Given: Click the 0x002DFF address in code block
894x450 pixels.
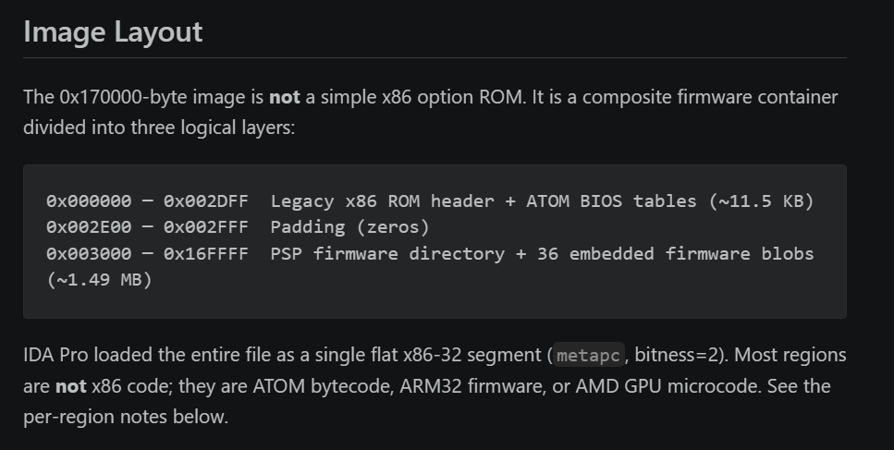Looking at the screenshot, I should (206, 201).
